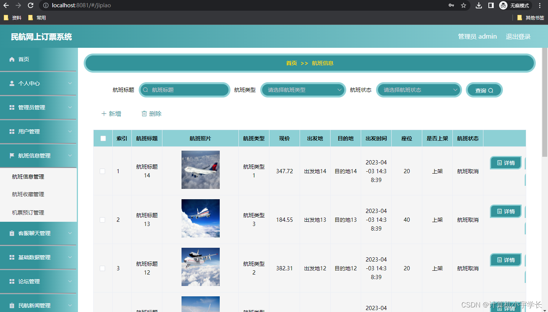The height and width of the screenshot is (312, 548).
Task: Click 管理员 admin in header
Action: tap(477, 37)
